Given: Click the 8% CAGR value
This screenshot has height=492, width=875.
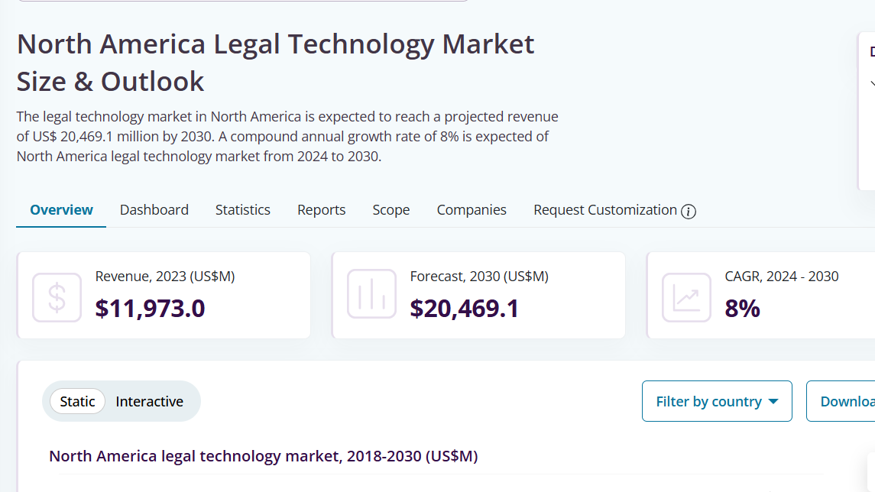Looking at the screenshot, I should (x=742, y=309).
